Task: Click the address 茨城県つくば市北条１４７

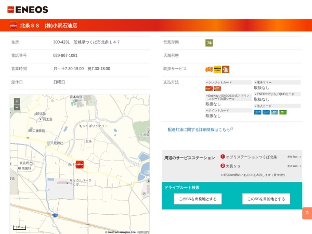Action: point(97,42)
